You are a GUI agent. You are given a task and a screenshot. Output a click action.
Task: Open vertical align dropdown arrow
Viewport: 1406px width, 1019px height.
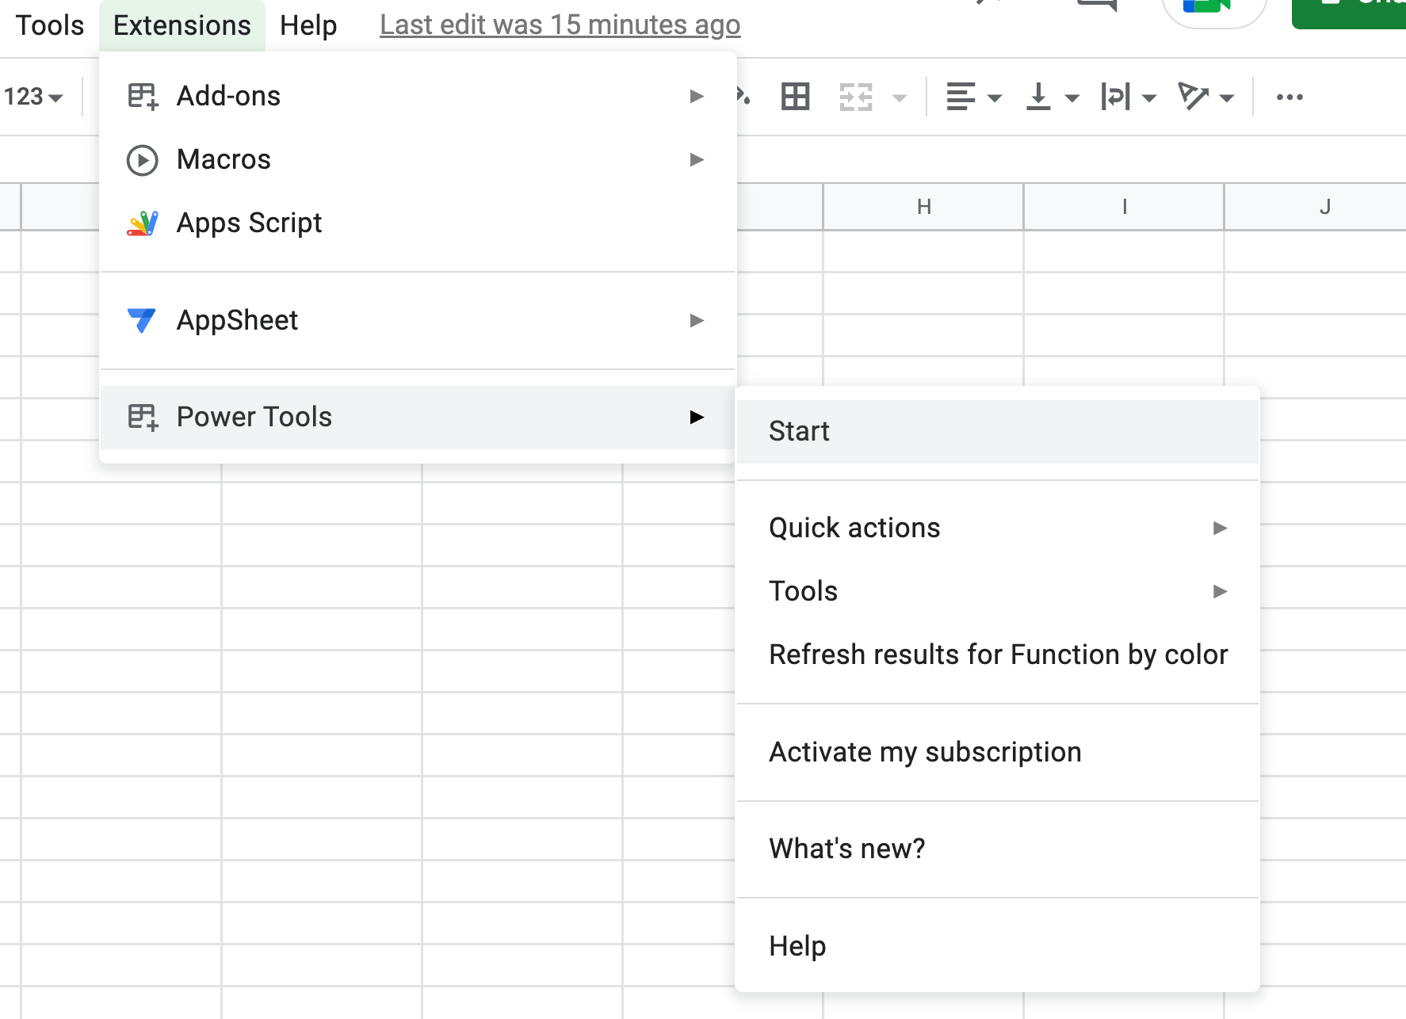(1072, 98)
